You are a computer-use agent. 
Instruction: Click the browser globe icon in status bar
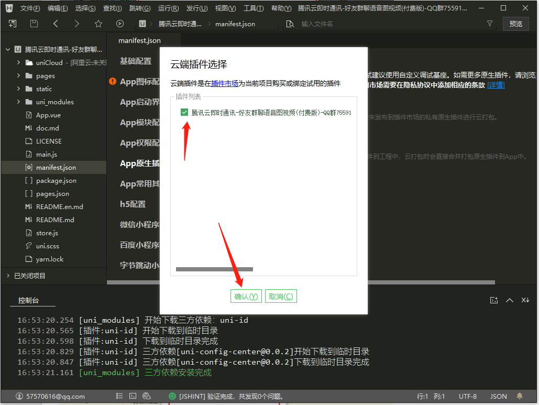point(147,396)
